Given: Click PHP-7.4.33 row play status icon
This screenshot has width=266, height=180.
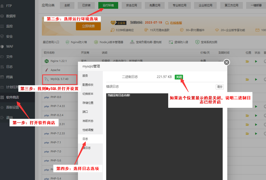Looking at the screenshot, I should pos(256,107).
